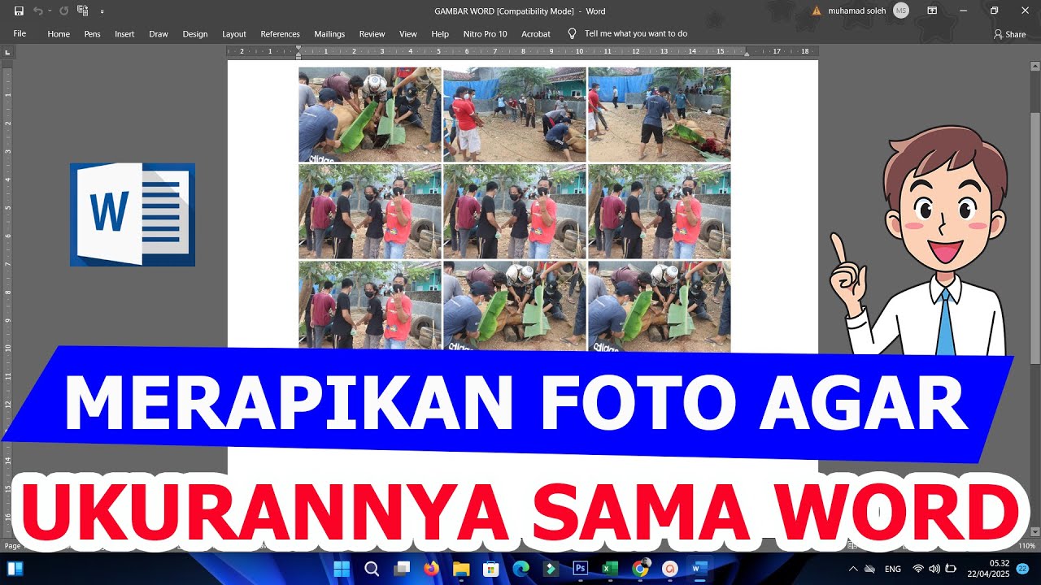Open the Help ribbon tab
1041x585 pixels.
(440, 34)
